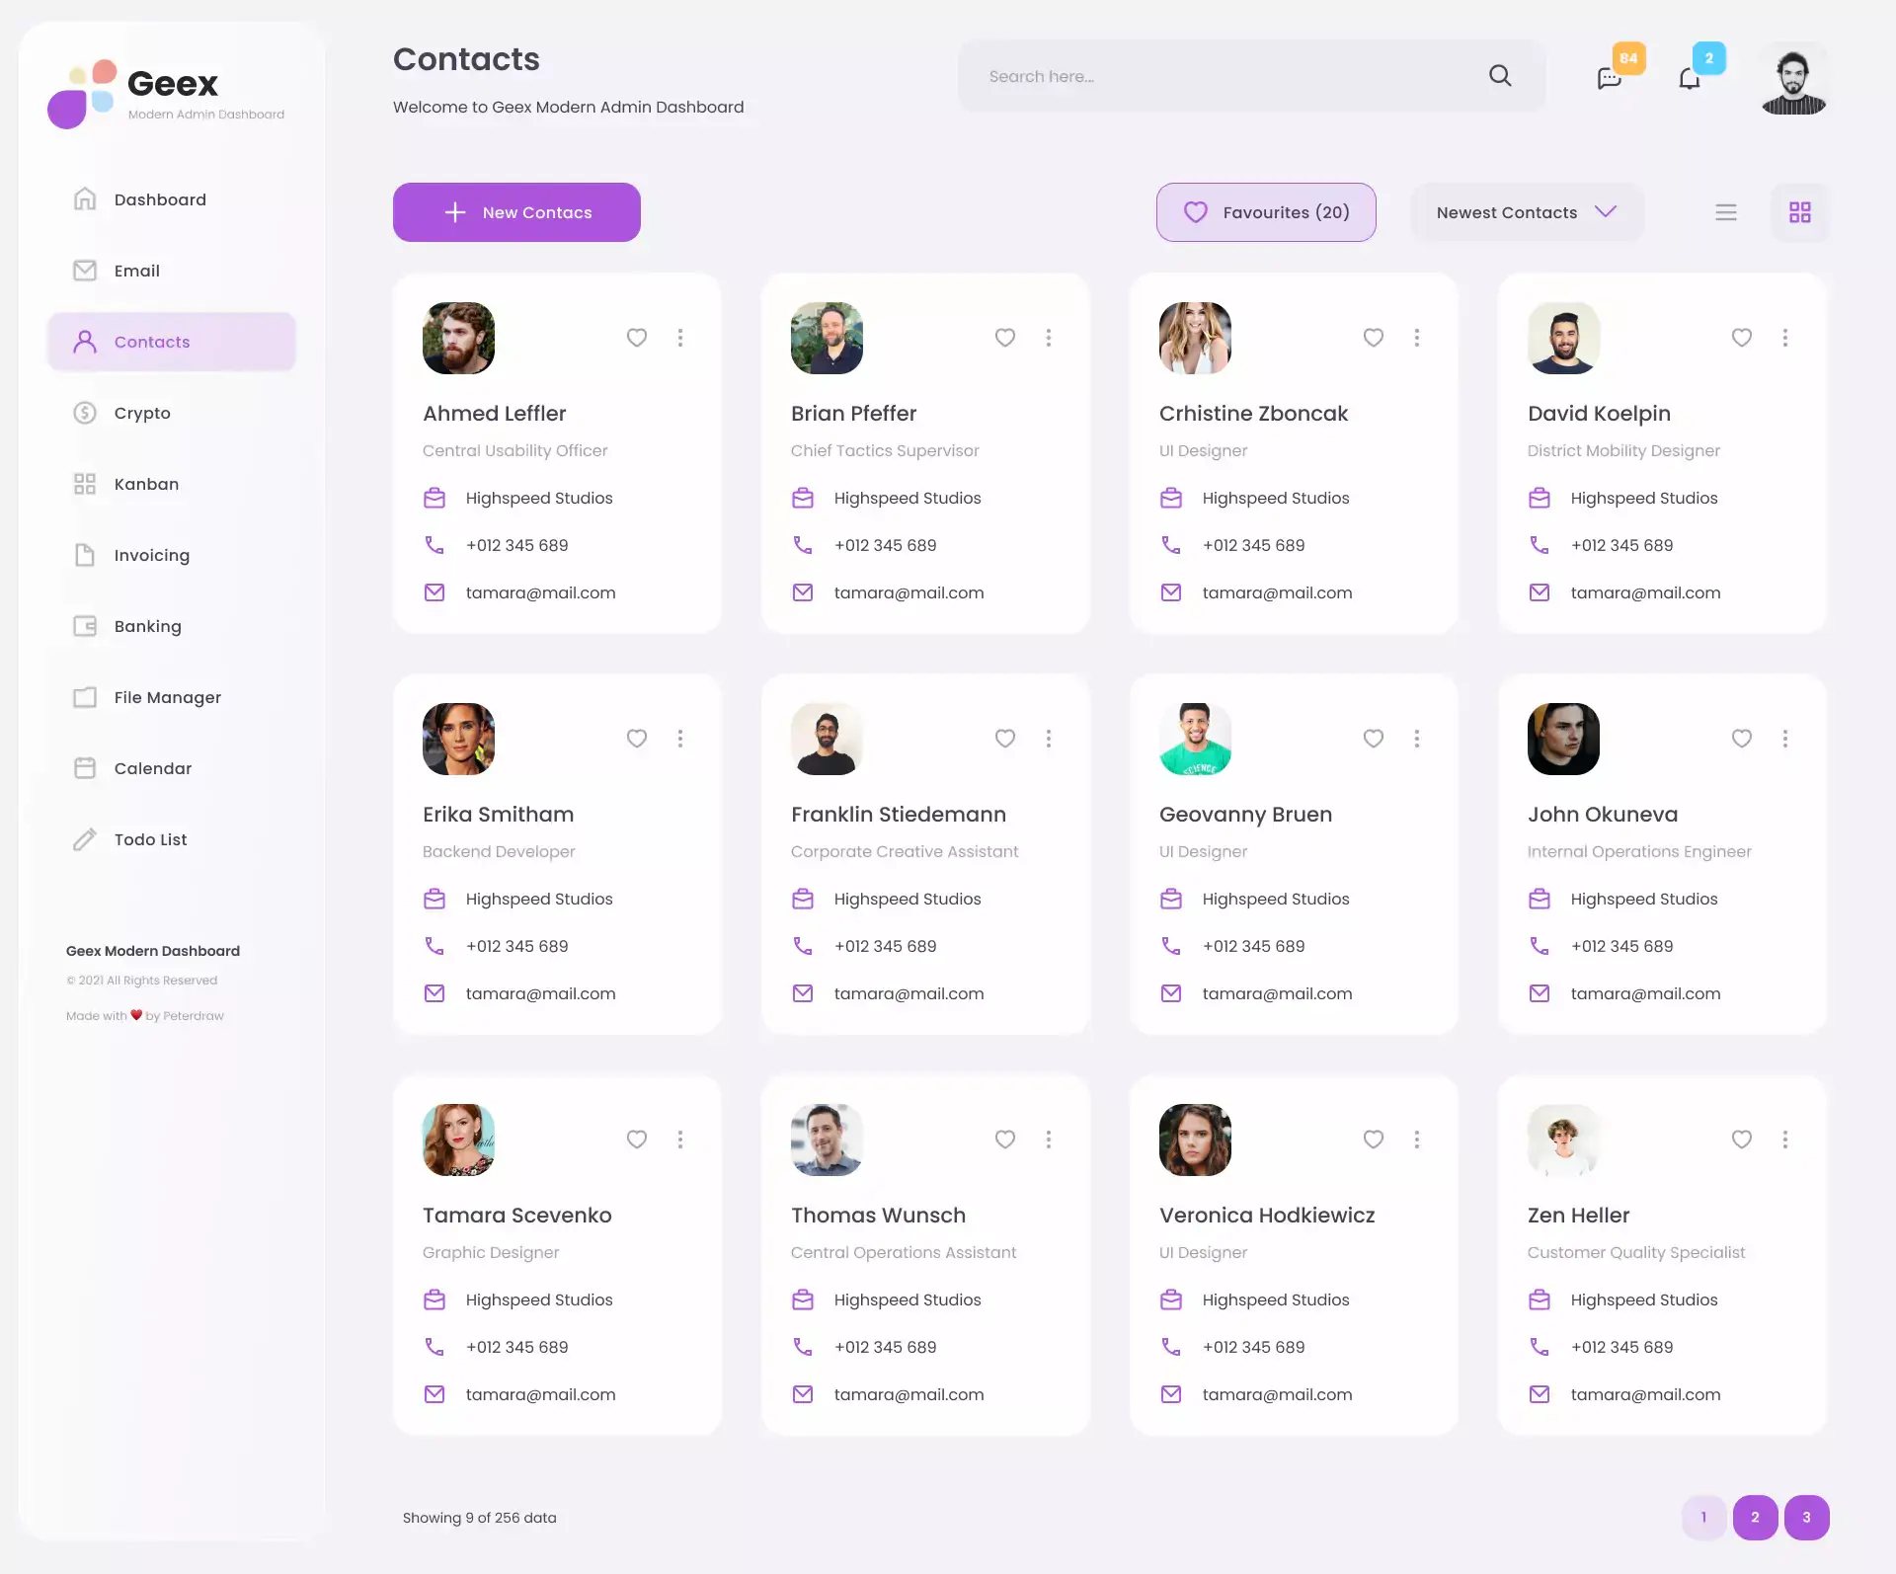This screenshot has width=1896, height=1574.
Task: Favourite Ahmed Leffler with heart icon
Action: (637, 338)
